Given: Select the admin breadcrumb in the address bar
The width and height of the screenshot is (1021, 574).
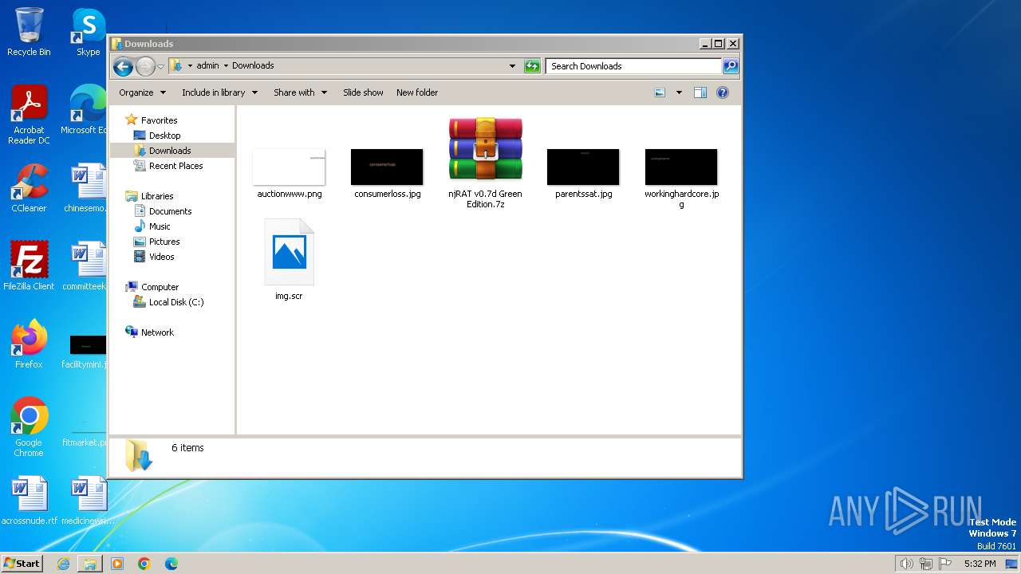Looking at the screenshot, I should (x=207, y=65).
